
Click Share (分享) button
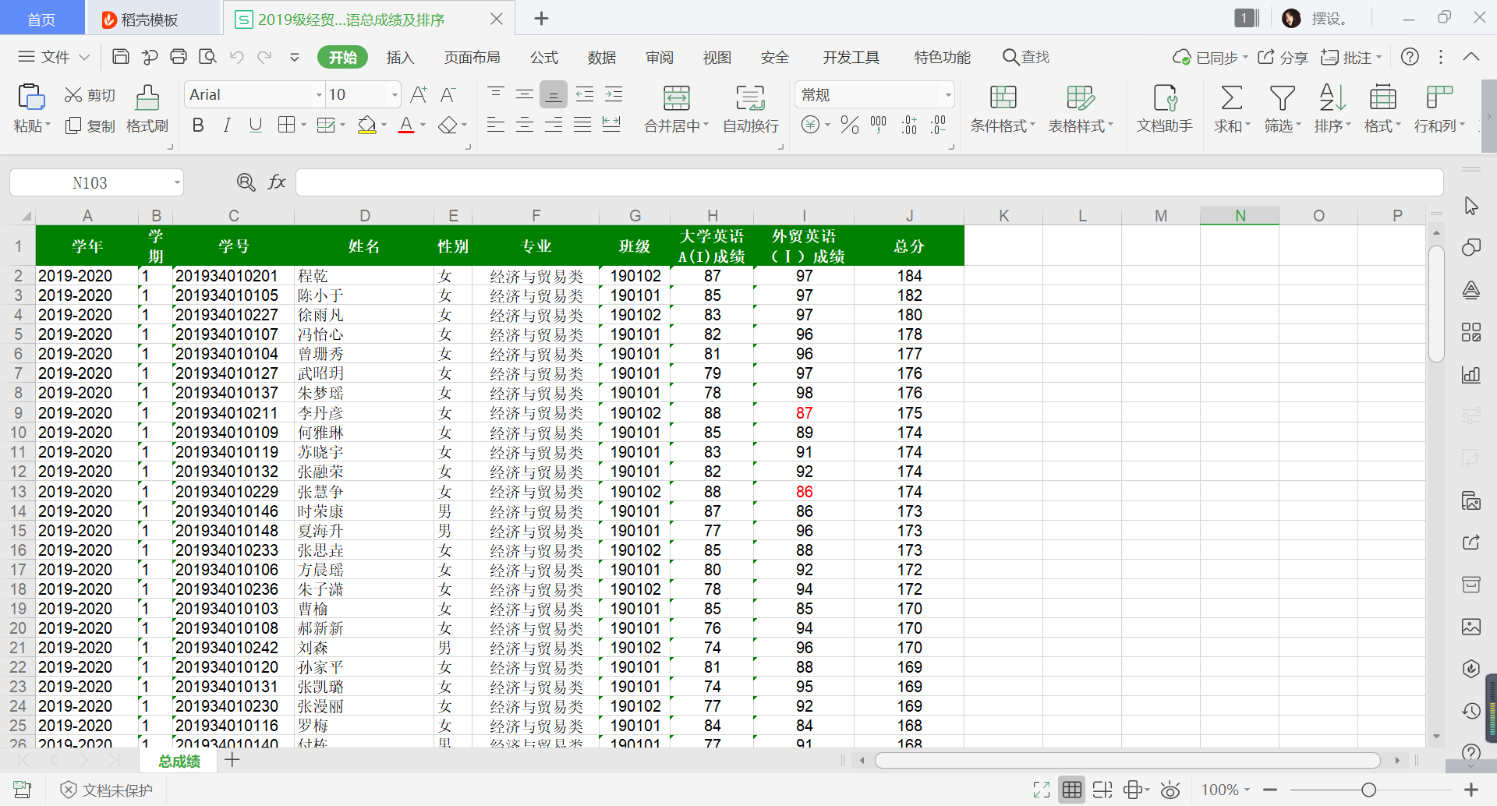1283,57
